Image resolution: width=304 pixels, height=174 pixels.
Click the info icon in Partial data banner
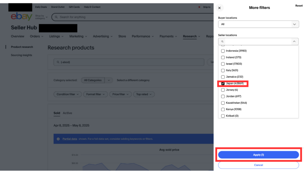coord(58,139)
